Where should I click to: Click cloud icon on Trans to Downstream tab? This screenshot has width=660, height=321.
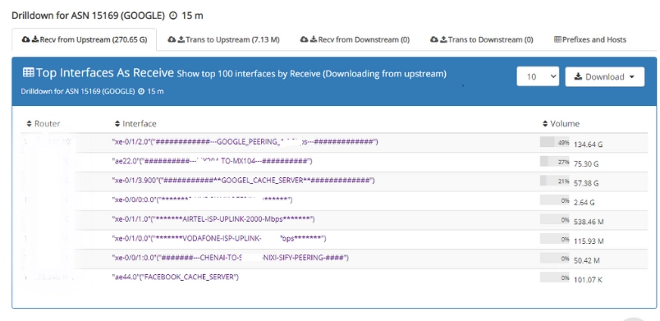click(x=434, y=39)
